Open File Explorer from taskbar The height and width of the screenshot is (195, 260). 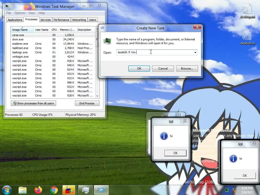point(22,190)
